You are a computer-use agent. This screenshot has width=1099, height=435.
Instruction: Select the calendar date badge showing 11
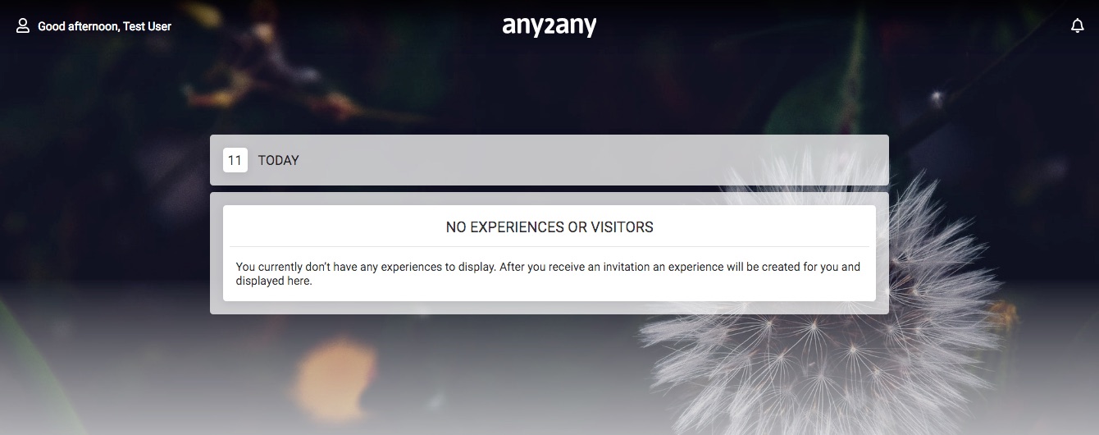235,160
